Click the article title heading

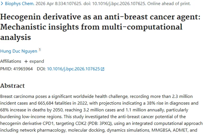100,27
